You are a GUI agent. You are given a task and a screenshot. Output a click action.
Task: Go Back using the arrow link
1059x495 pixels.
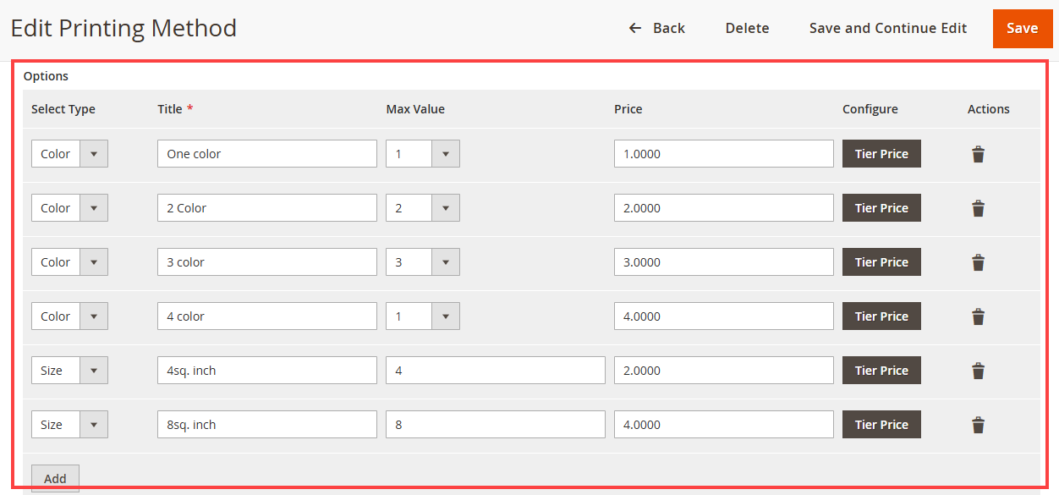656,28
